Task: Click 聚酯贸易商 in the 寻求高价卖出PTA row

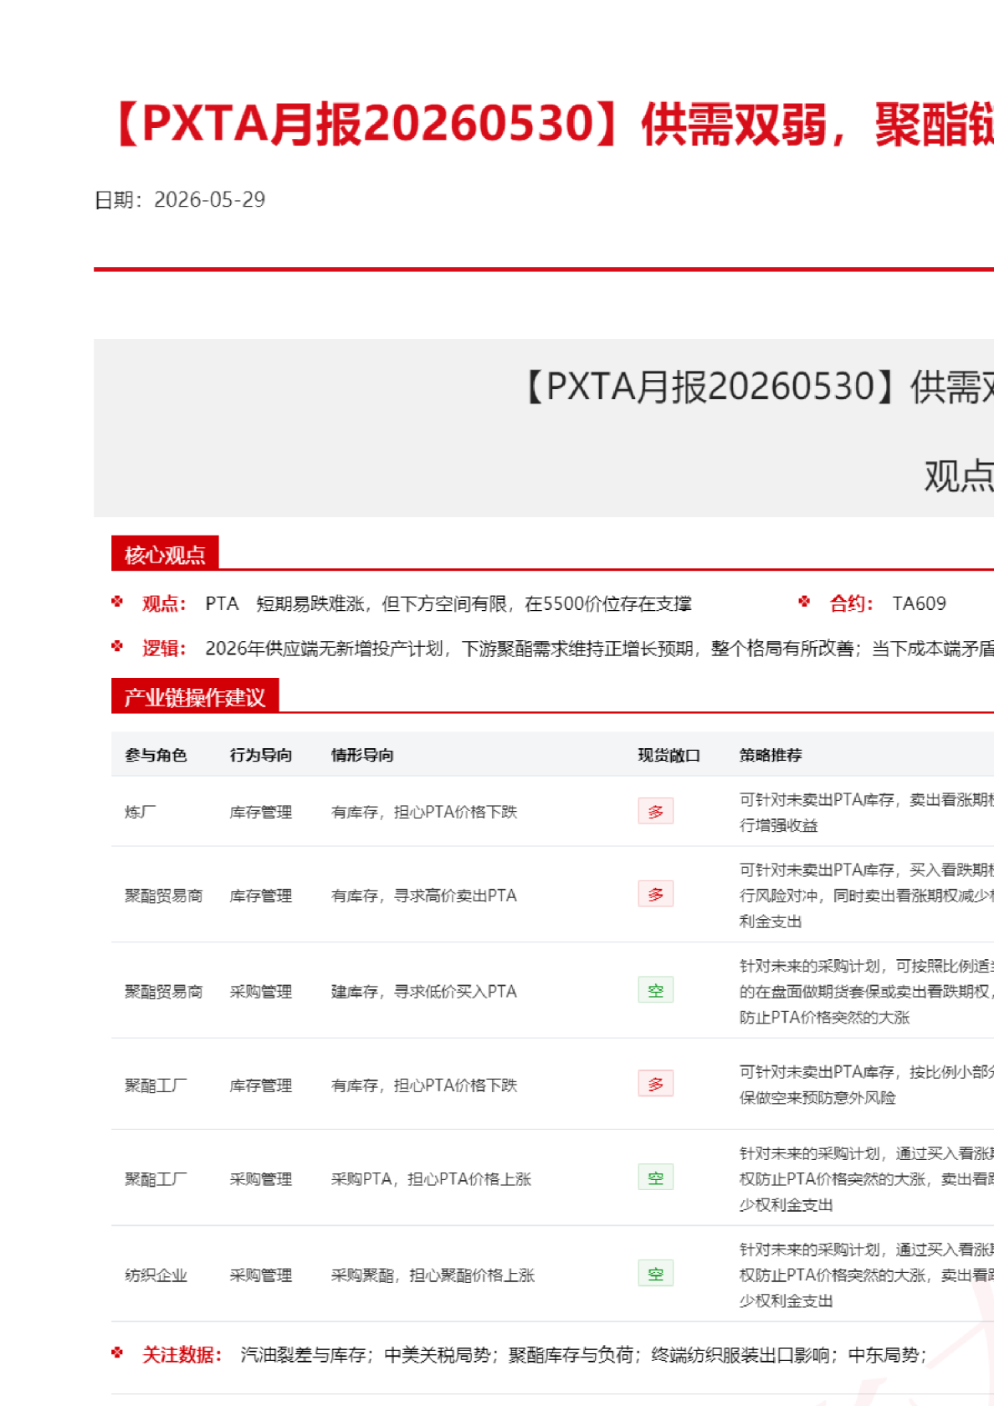Action: pos(164,895)
